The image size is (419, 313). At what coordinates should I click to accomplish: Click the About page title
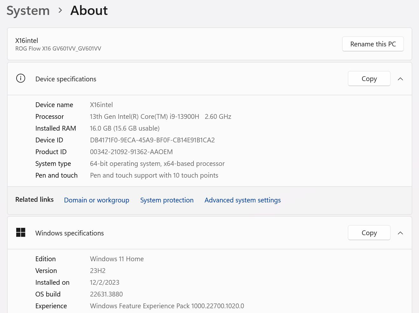point(89,10)
